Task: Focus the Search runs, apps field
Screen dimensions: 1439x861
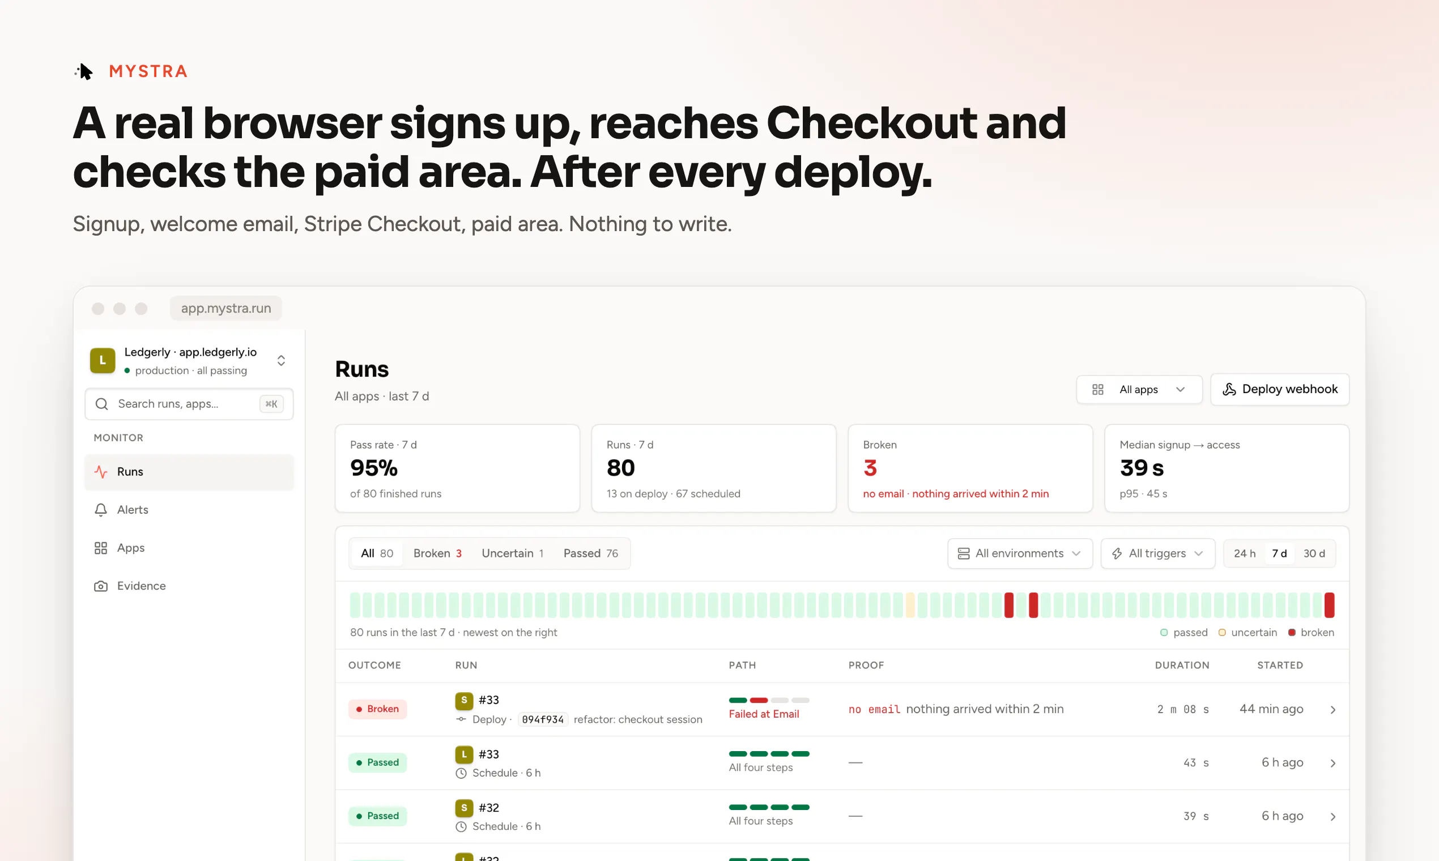Action: 189,404
